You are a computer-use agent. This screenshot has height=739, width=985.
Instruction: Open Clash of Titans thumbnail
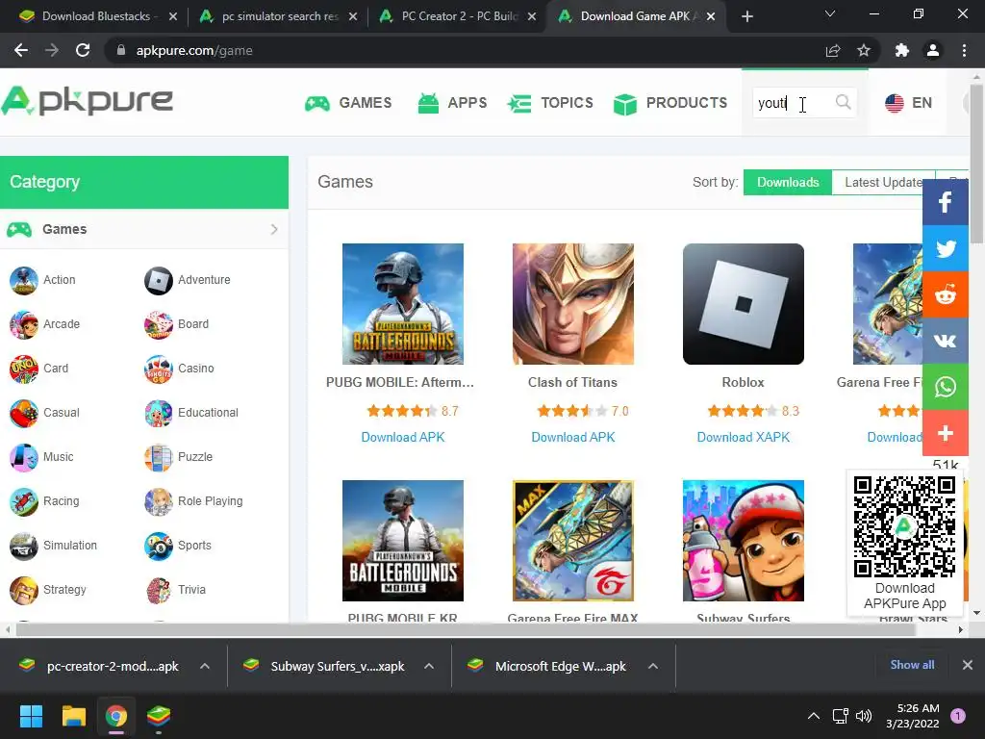(x=573, y=304)
